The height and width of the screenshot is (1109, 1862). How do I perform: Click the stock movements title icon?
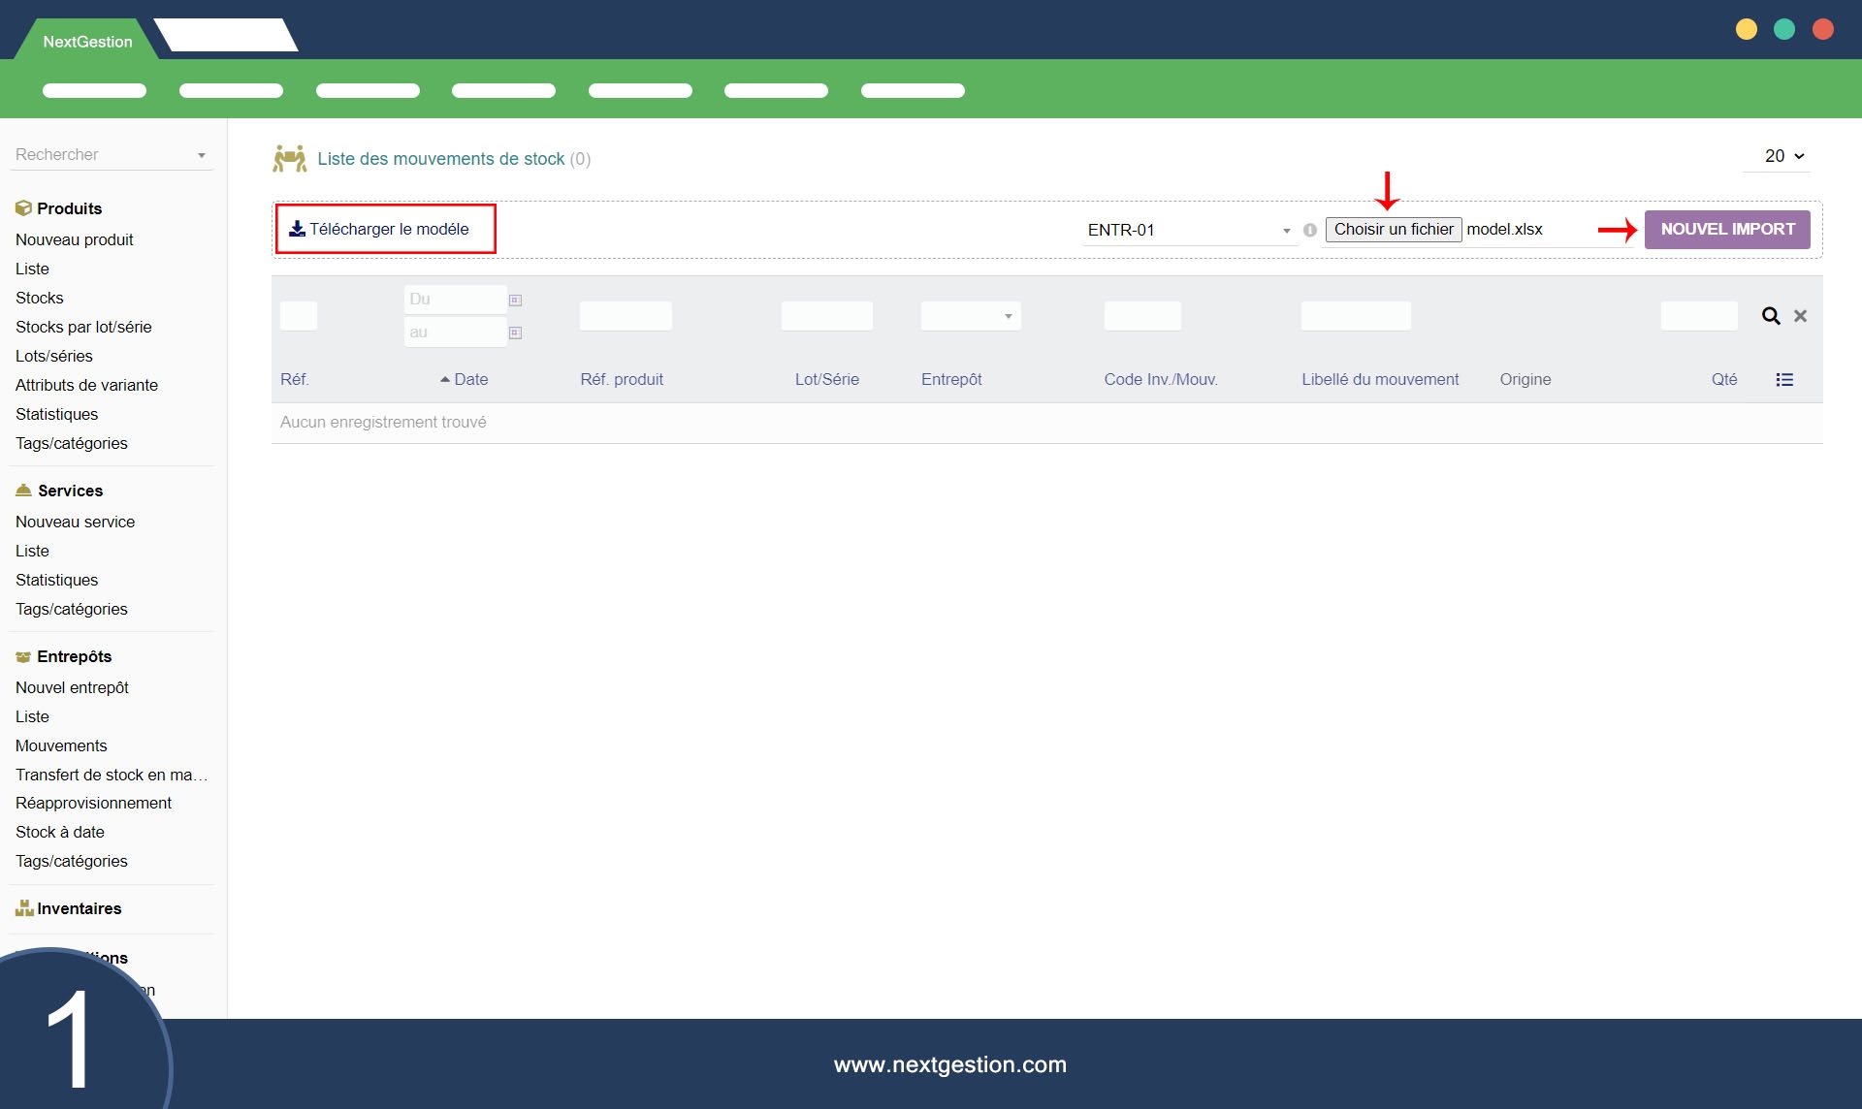(289, 159)
